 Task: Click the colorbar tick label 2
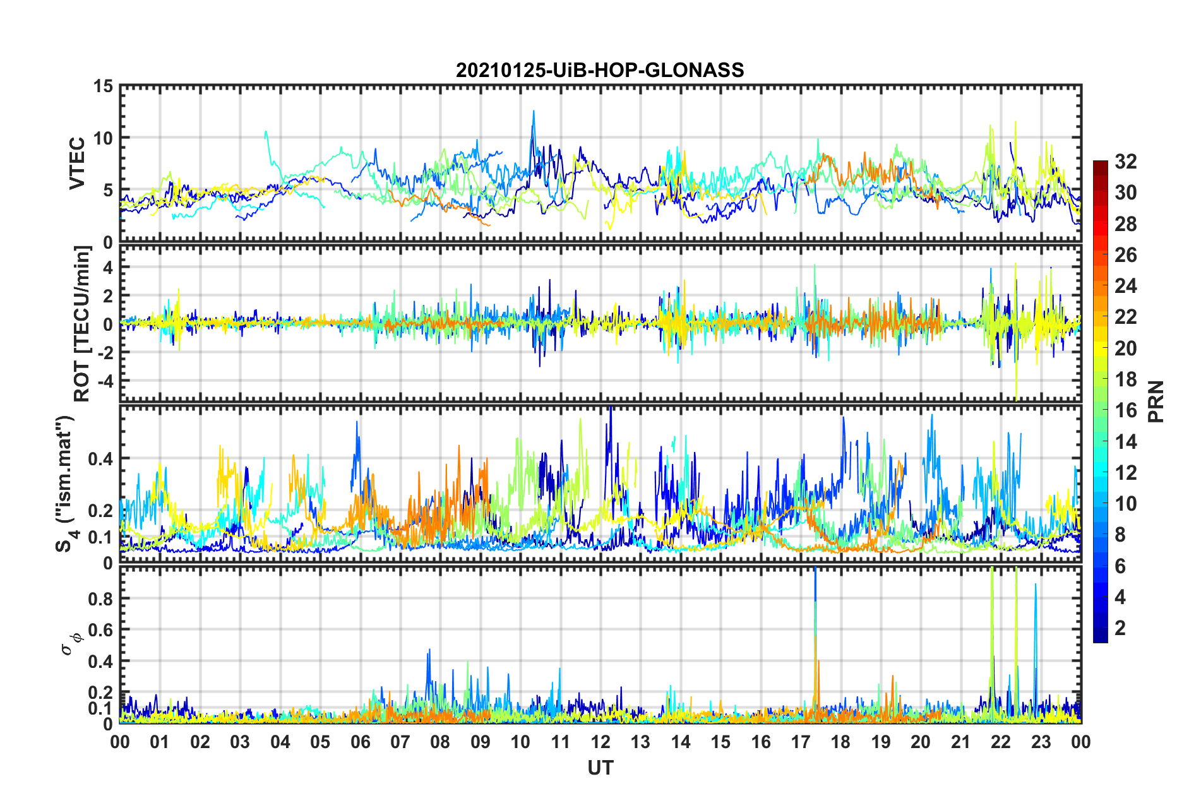[1120, 628]
